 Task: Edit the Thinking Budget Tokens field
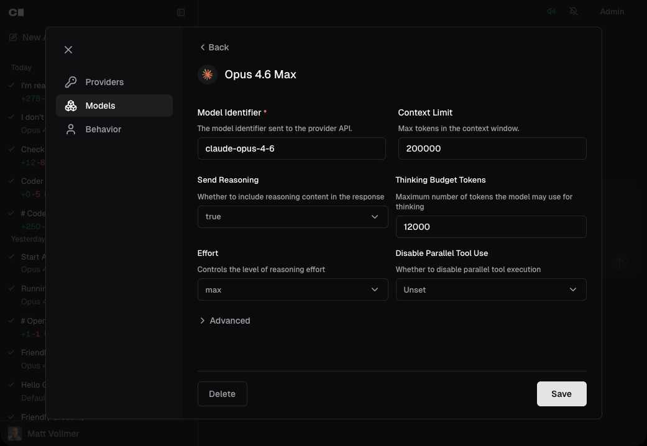(x=491, y=227)
